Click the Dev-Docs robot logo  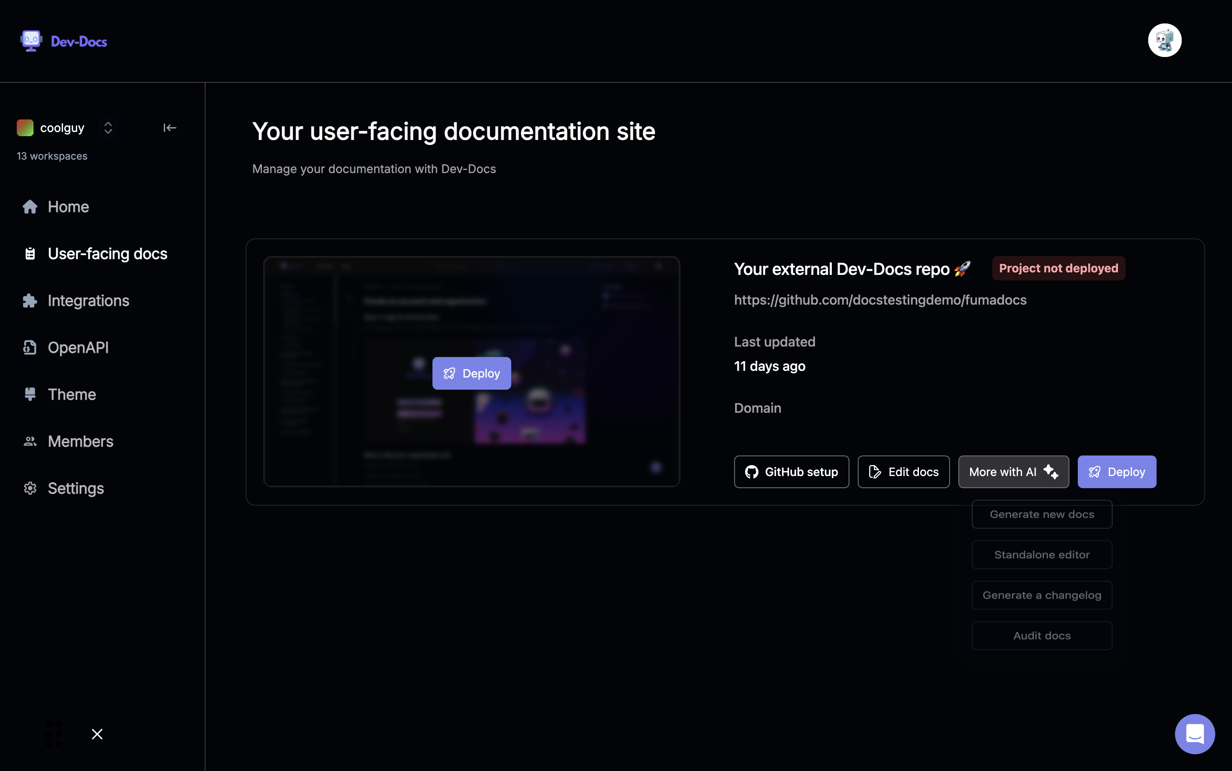[31, 40]
